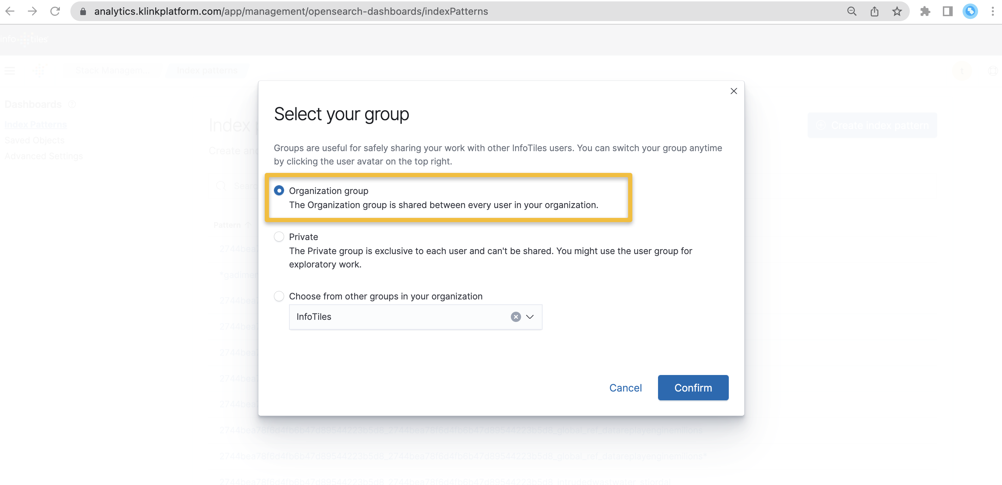Go forward with the browser forward arrow
This screenshot has height=485, width=1002.
[33, 11]
